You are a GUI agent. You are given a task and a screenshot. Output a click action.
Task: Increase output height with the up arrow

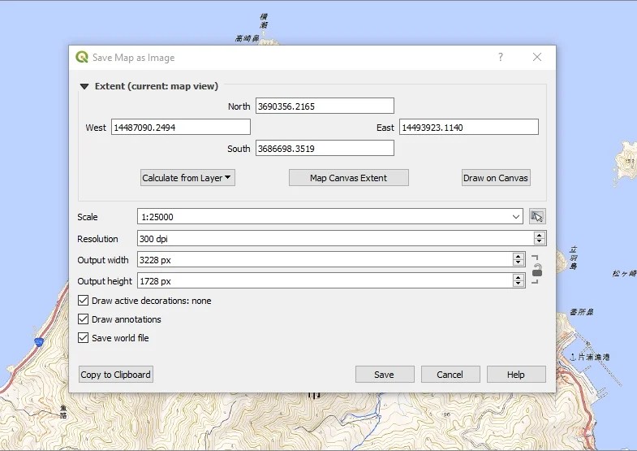coord(518,278)
